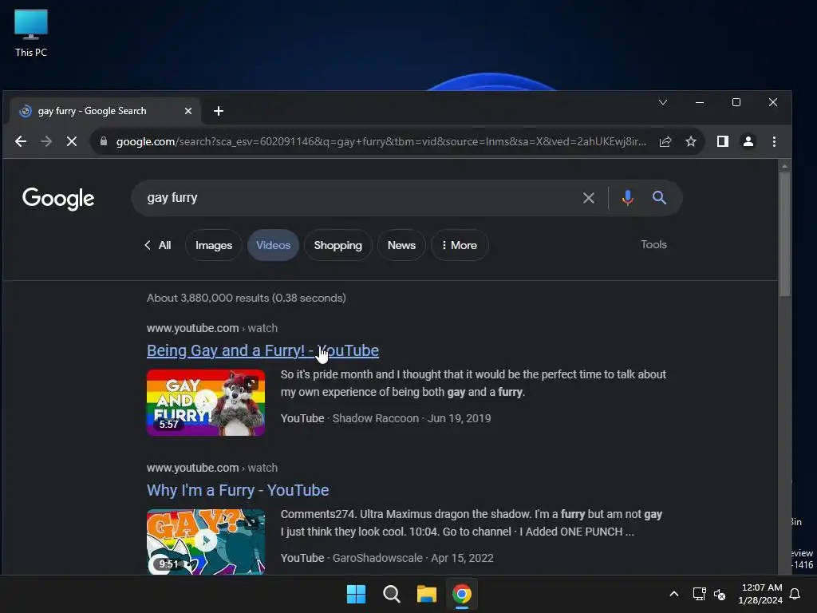This screenshot has height=613, width=817.
Task: Share this page via address bar icon
Action: (665, 141)
